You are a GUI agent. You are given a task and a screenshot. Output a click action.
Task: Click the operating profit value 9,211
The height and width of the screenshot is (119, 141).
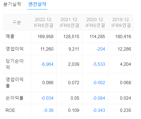pyautogui.click(x=74, y=49)
